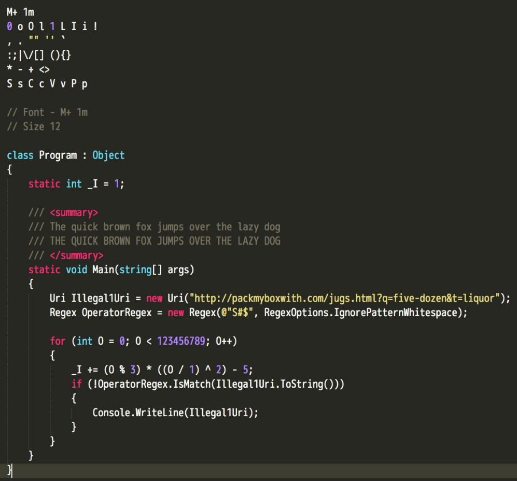This screenshot has width=517, height=481.
Task: Click the 'class' keyword
Action: [20, 155]
